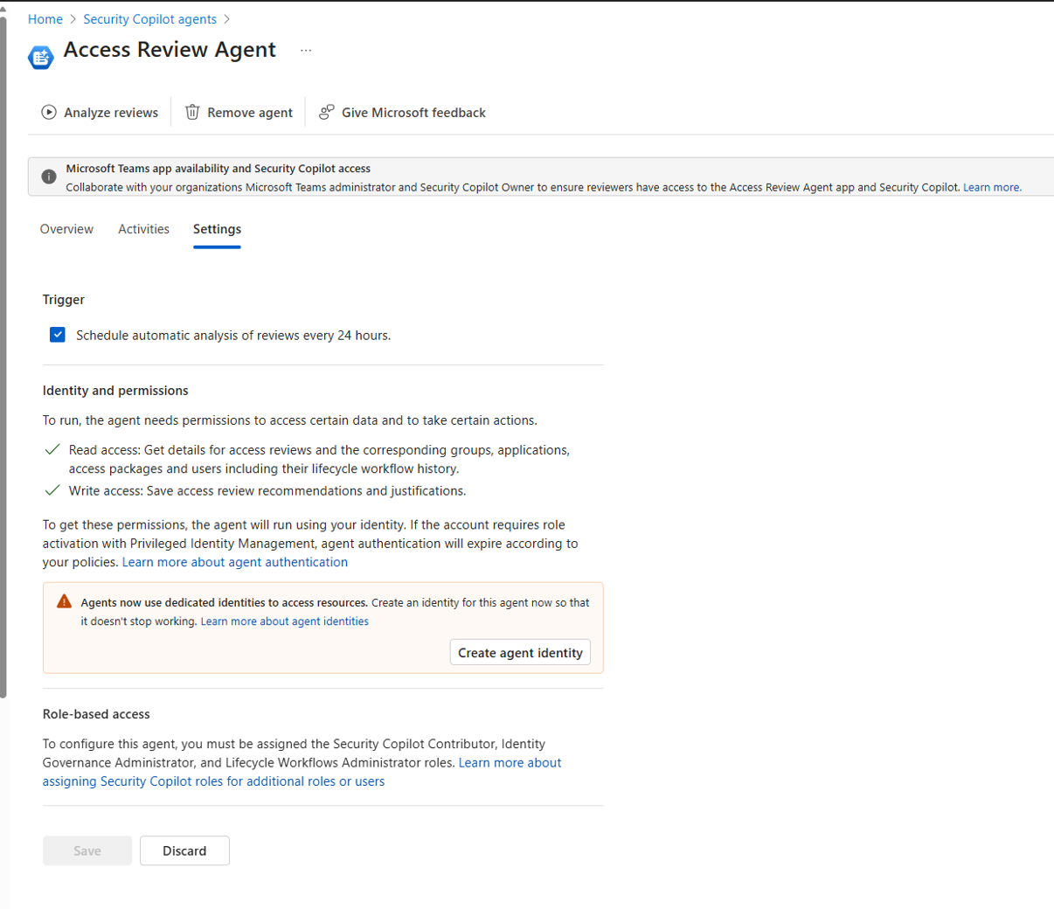This screenshot has width=1054, height=909.
Task: Click the warning triangle in the identity notice
Action: [x=62, y=602]
